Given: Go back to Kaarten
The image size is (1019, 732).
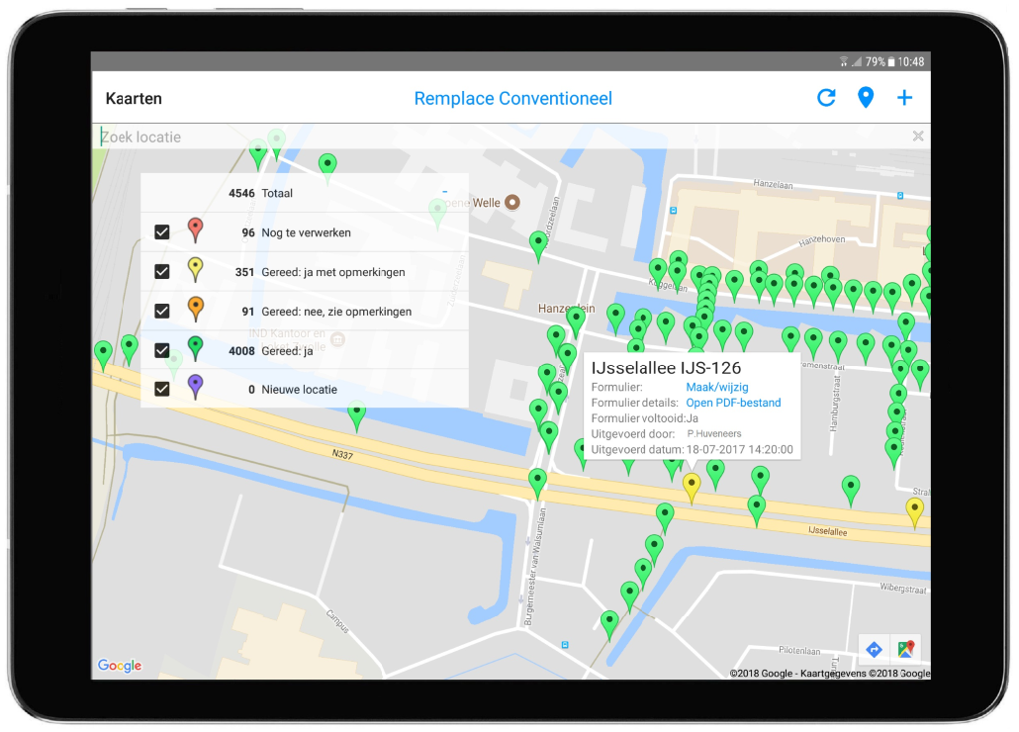Looking at the screenshot, I should pyautogui.click(x=134, y=99).
